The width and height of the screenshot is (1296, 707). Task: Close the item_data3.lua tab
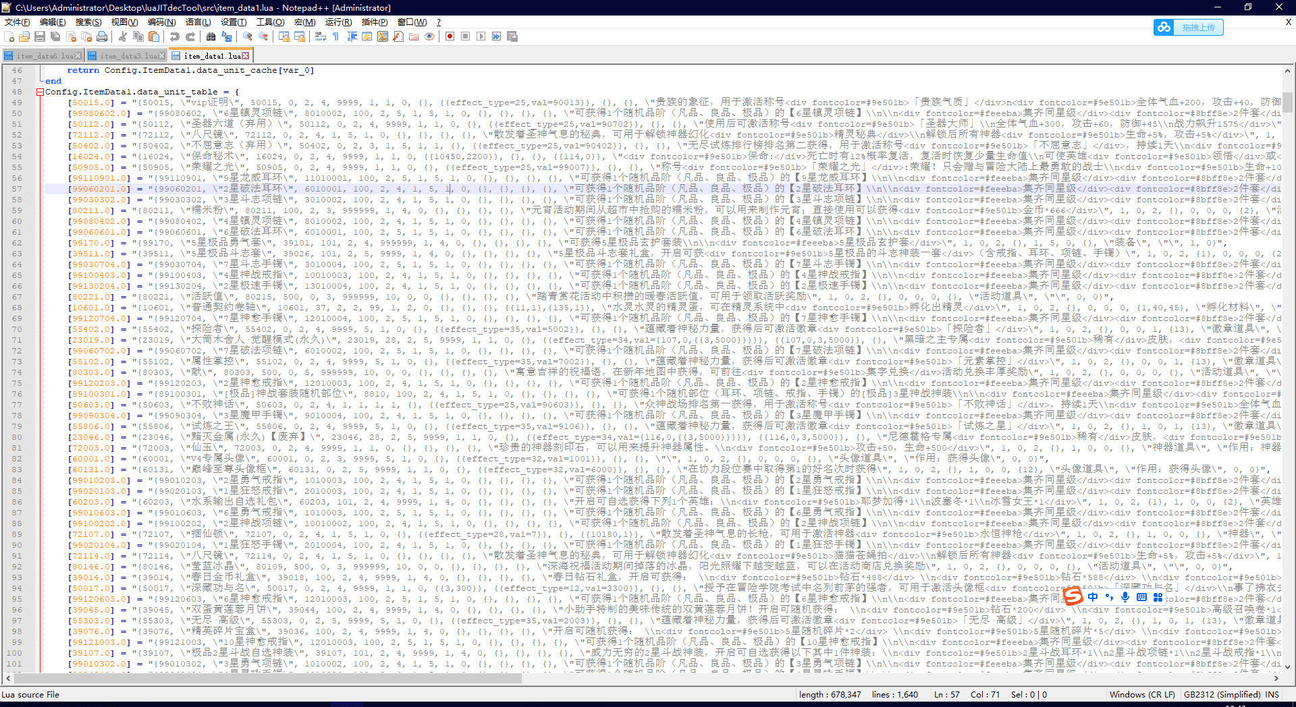pyautogui.click(x=162, y=56)
